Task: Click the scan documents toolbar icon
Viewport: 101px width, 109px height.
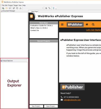Action: [14, 8]
